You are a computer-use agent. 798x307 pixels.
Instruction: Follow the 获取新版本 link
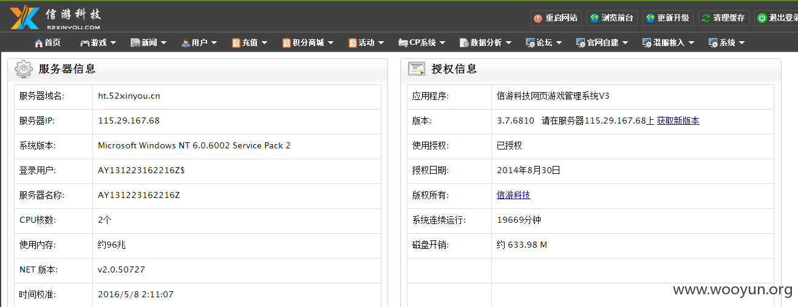pos(678,120)
